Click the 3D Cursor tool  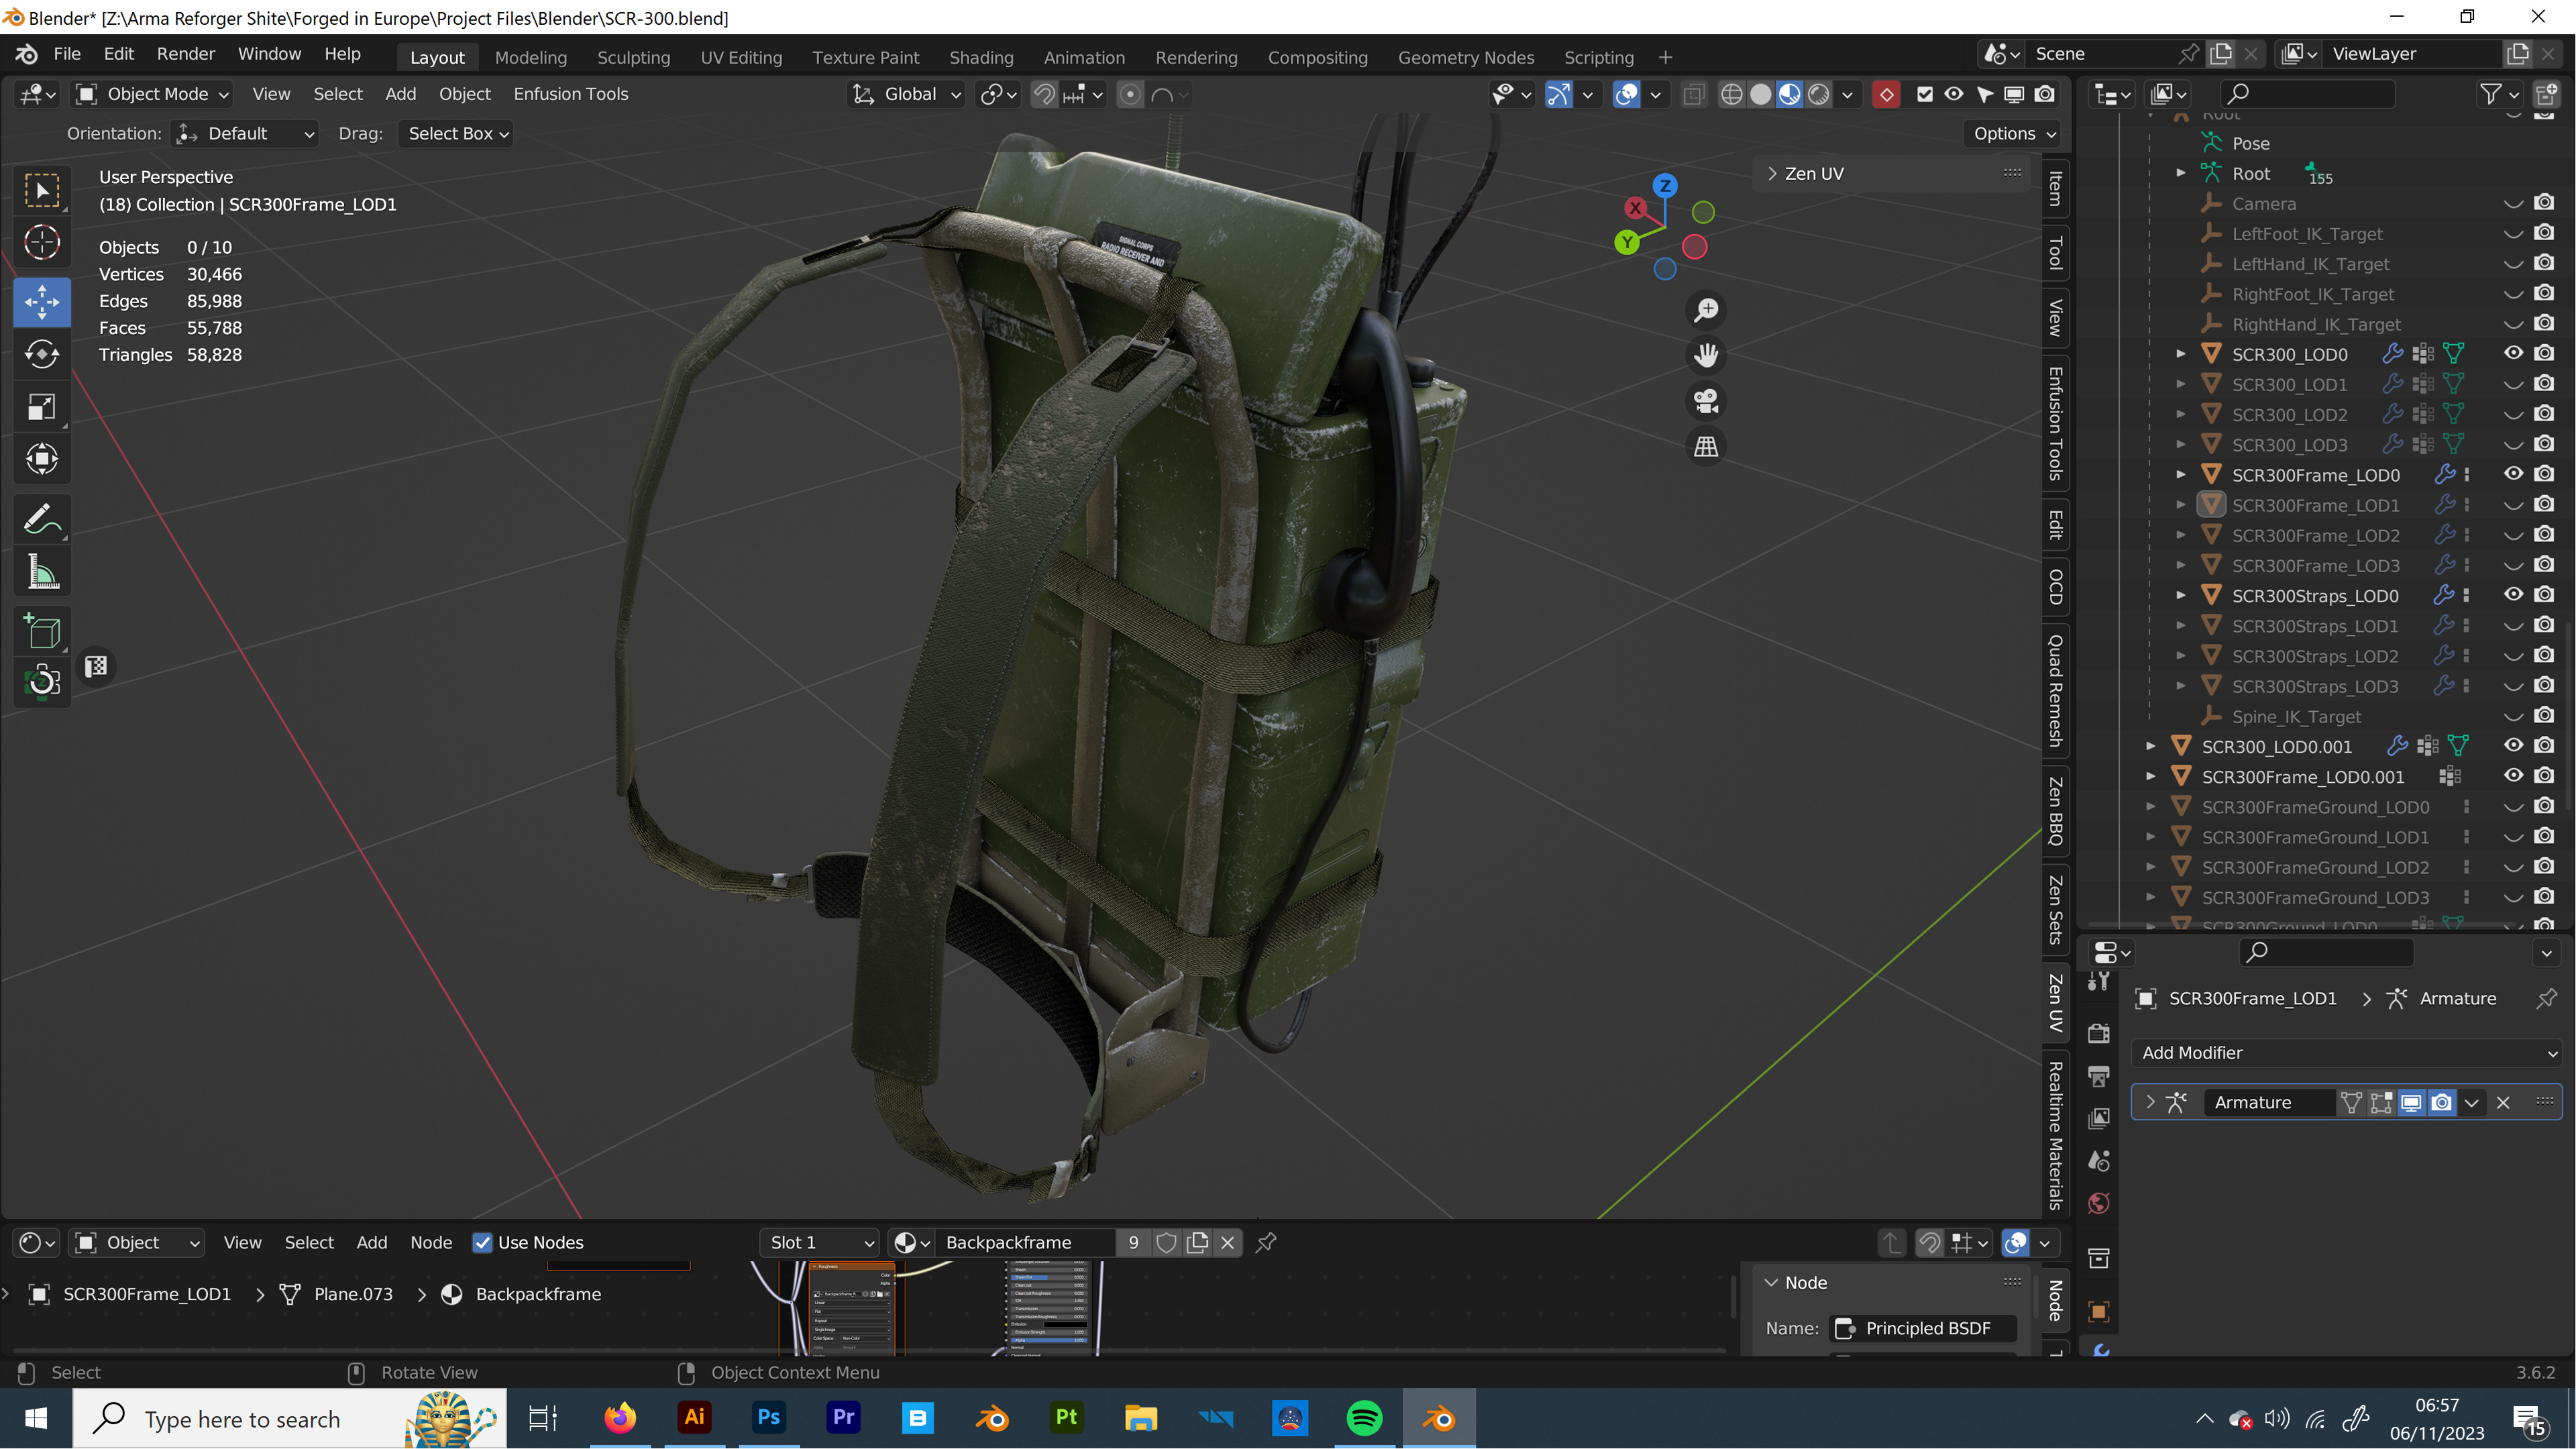pyautogui.click(x=42, y=242)
